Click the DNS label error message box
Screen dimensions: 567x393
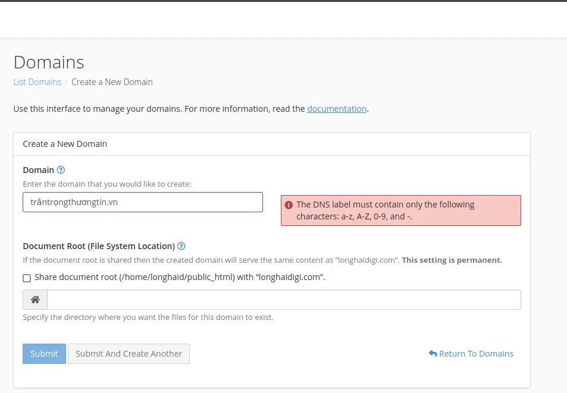click(x=400, y=210)
